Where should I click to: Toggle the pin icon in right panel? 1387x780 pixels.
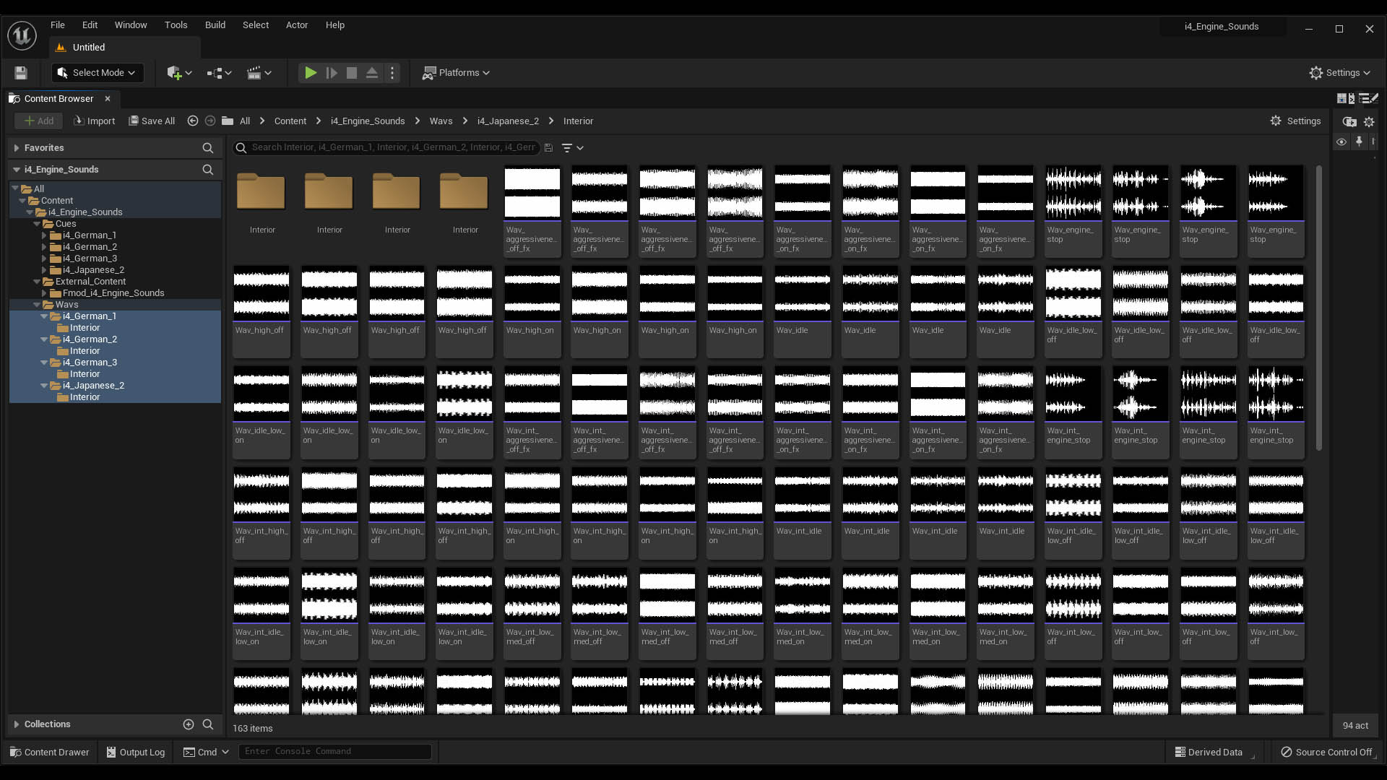(1359, 142)
